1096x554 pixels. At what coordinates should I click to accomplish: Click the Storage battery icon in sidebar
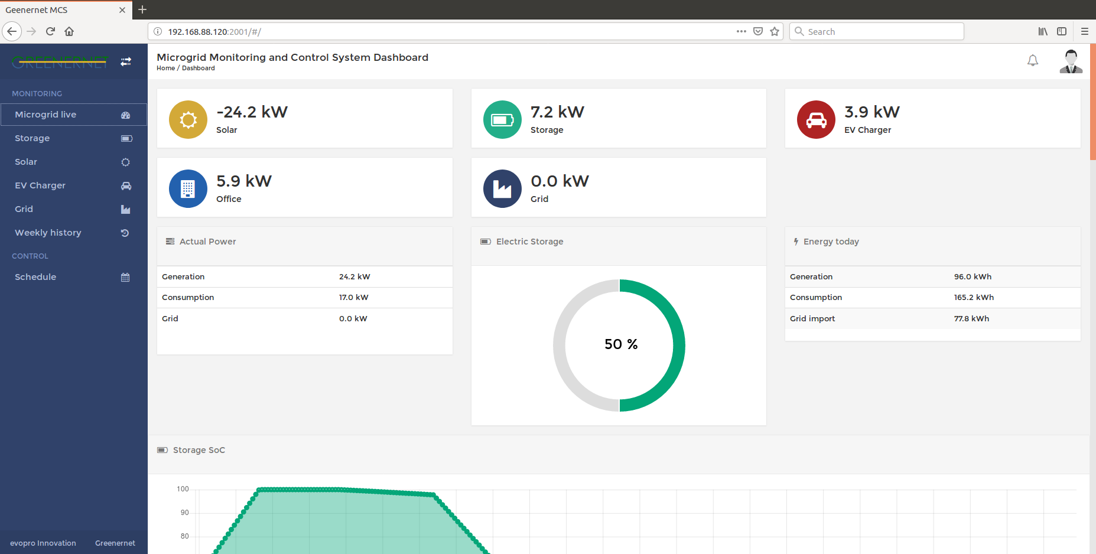pos(126,139)
